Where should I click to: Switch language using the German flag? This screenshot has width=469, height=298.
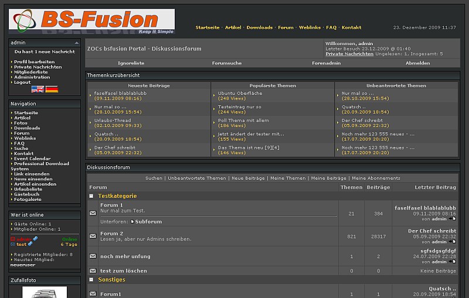[52, 90]
